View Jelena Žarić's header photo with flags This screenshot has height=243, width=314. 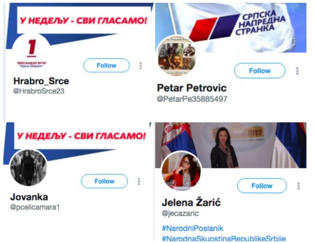[x=231, y=145]
